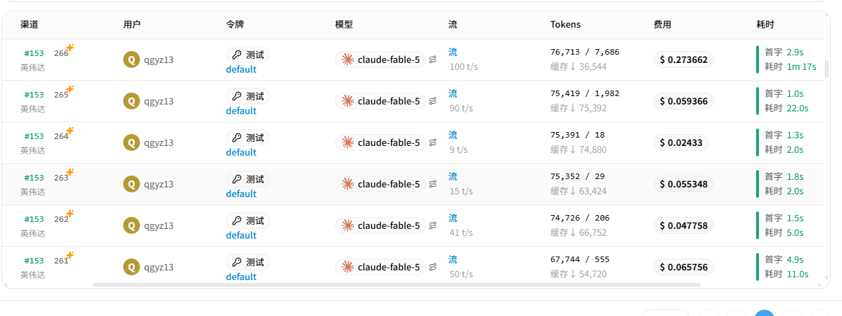This screenshot has height=316, width=842.
Task: Click the Tokens column header
Action: [x=566, y=24]
